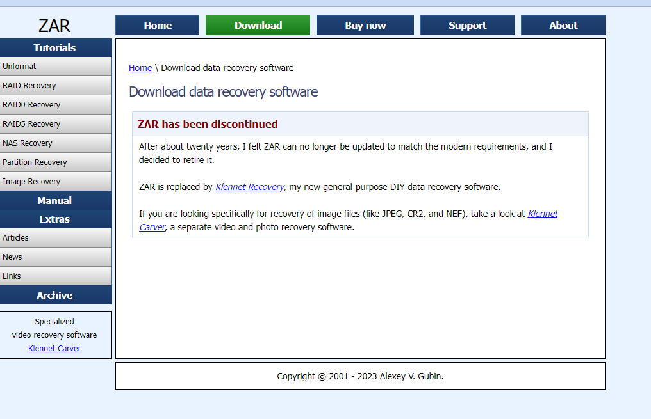Follow the Home breadcrumb link
Screen dimensions: 651x419
click(140, 68)
